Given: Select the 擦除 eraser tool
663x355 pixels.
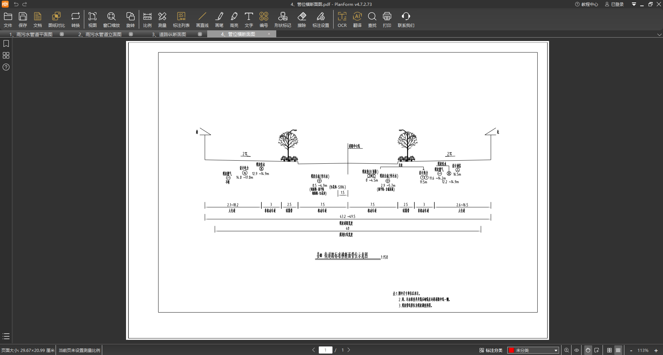Looking at the screenshot, I should click(x=301, y=20).
